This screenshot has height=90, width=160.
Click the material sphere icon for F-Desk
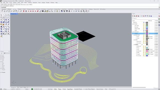pos(148,37)
